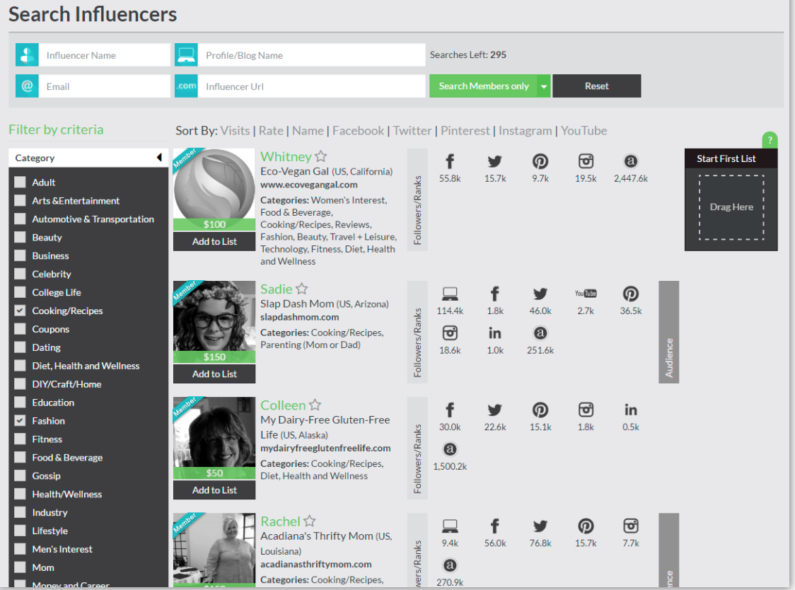Enable the Beauty category checkbox
Viewport: 795px width, 590px height.
coord(20,238)
